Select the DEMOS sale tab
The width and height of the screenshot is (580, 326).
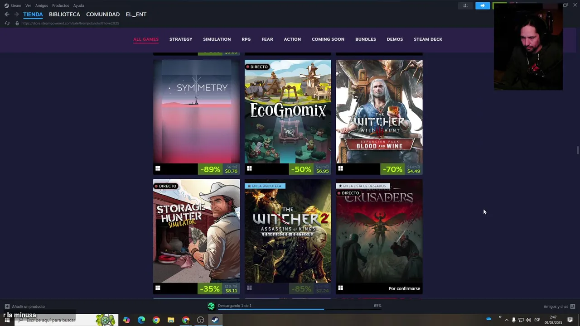click(x=395, y=39)
